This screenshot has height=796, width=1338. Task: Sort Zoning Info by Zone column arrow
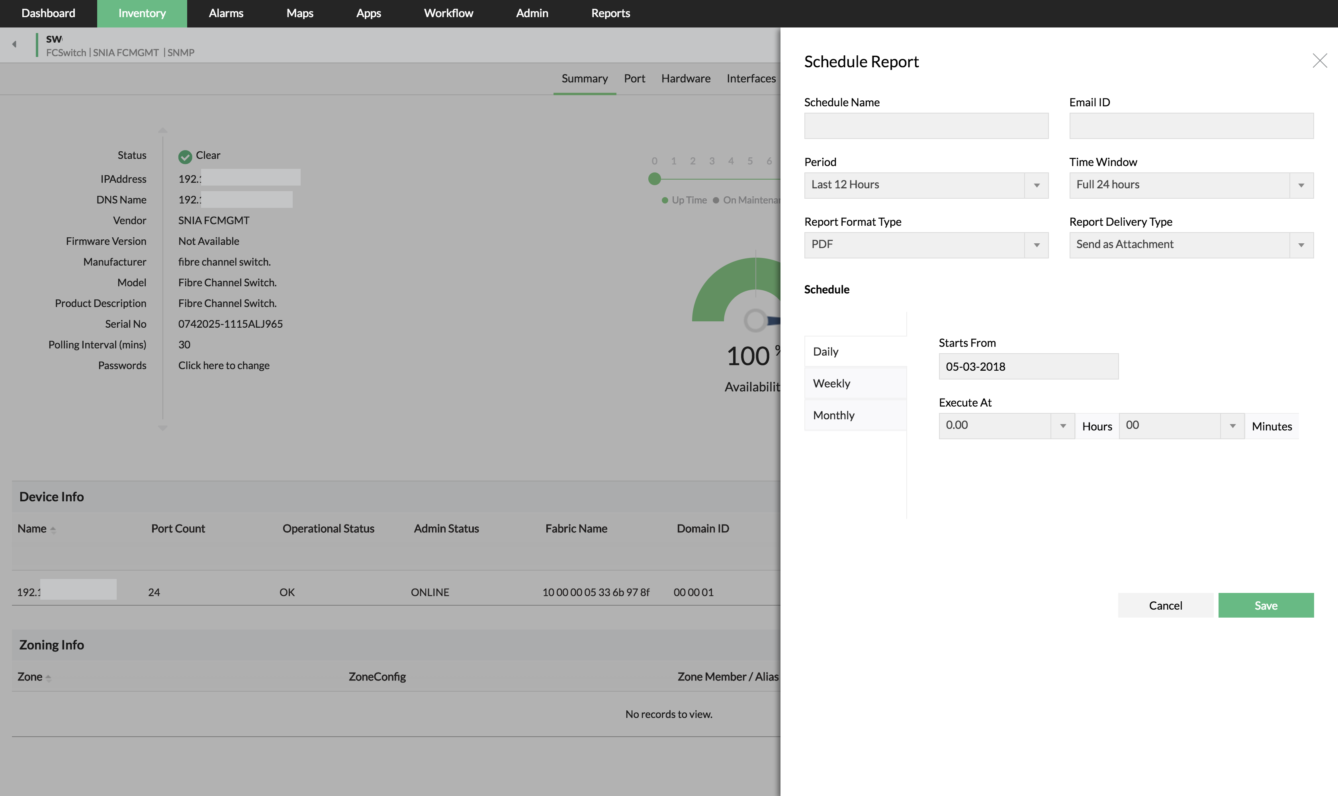(x=48, y=677)
